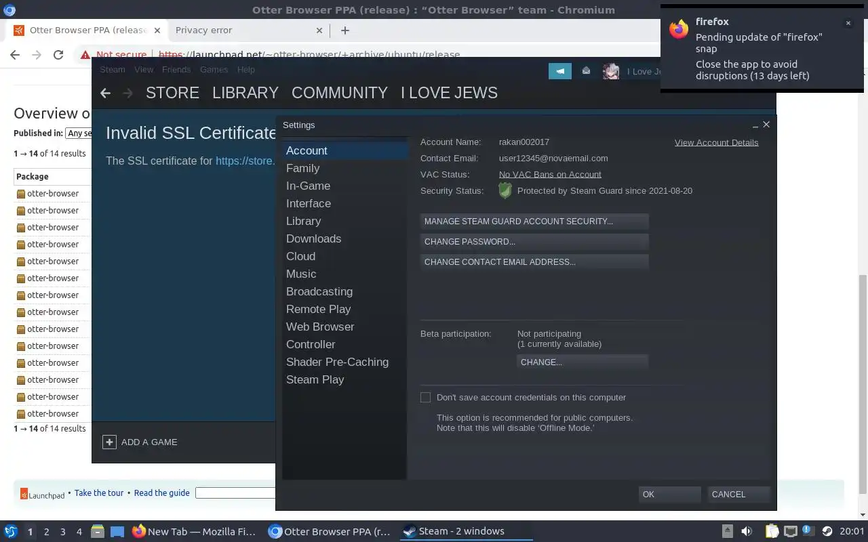Open the Help menu in Steam

pos(246,69)
